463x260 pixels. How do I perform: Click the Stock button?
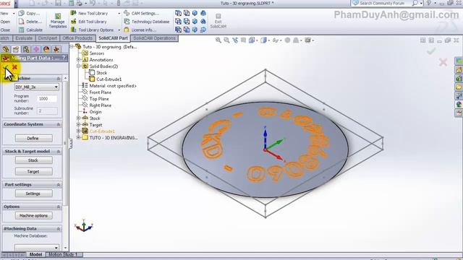click(x=34, y=160)
